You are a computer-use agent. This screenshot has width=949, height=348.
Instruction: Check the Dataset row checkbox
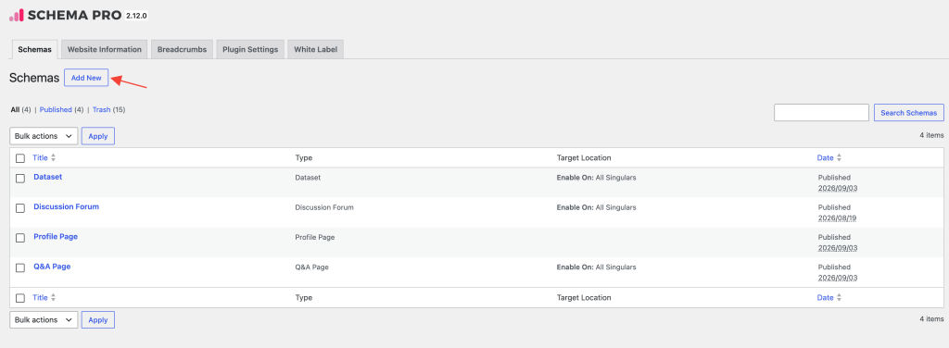coord(20,179)
